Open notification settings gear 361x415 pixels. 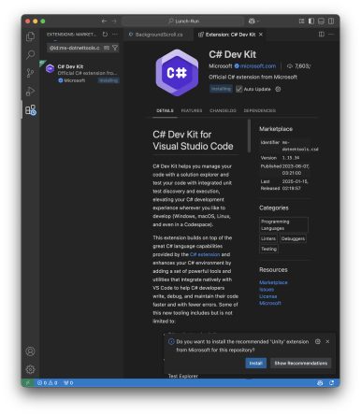318,341
